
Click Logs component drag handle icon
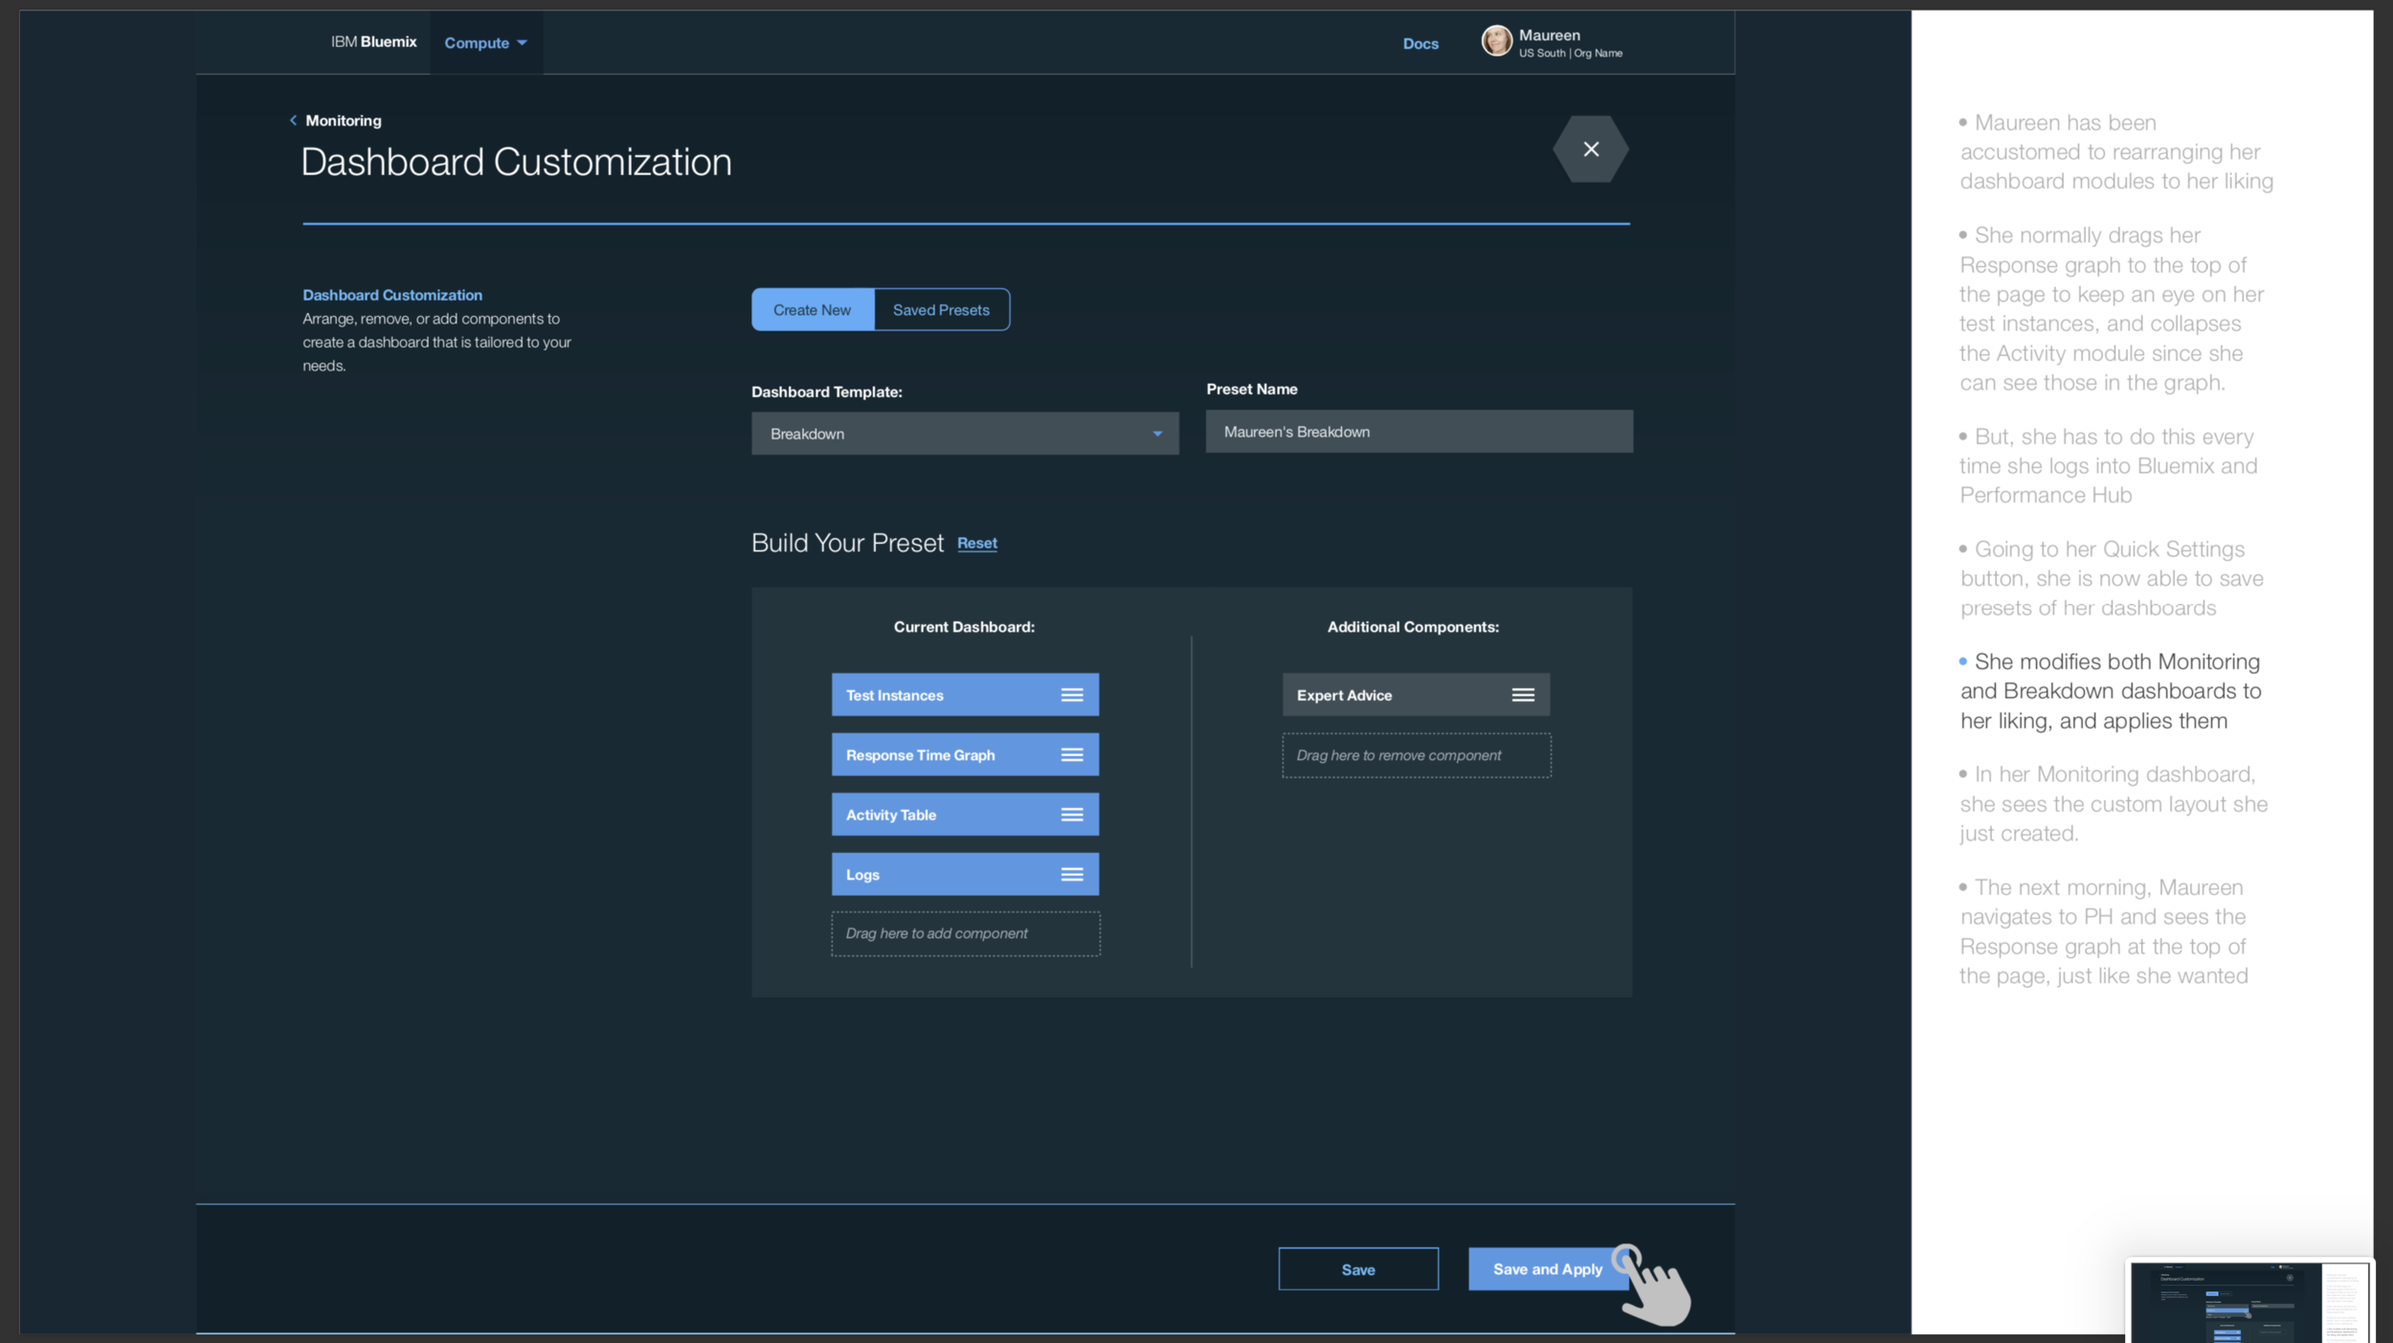click(1071, 875)
